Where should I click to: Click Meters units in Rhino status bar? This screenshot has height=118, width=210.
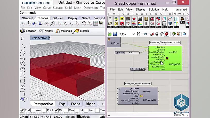(x=70, y=116)
